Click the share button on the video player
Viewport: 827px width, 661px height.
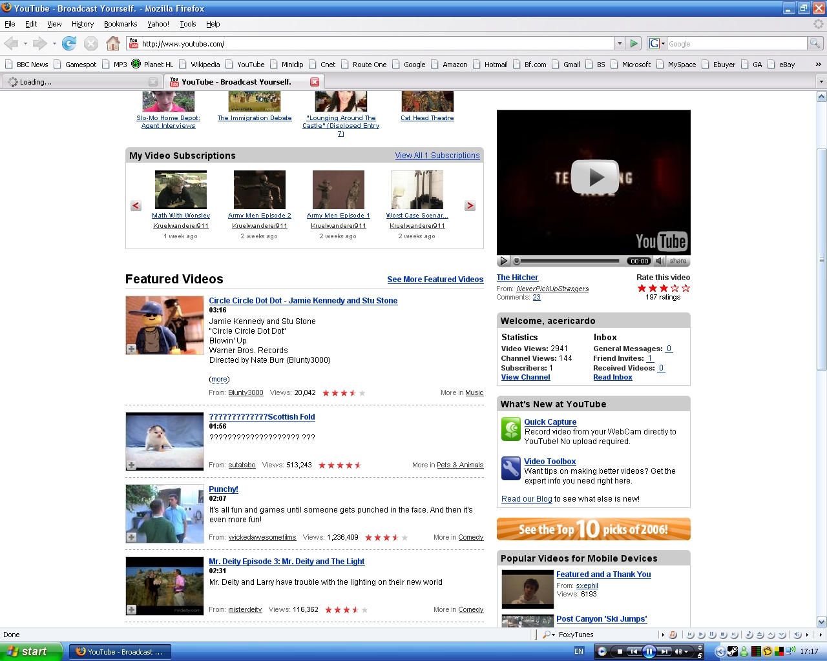pyautogui.click(x=678, y=261)
